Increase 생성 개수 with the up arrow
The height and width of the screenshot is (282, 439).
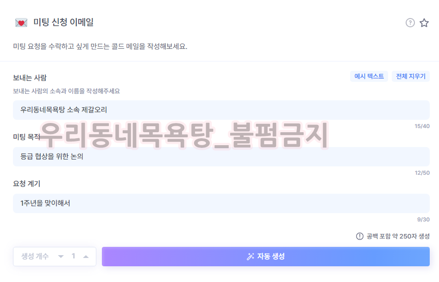(x=86, y=257)
